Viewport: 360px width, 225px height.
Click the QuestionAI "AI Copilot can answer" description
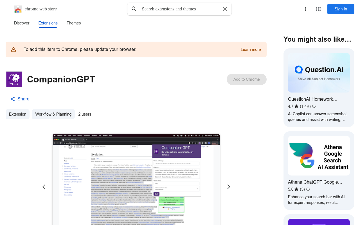tap(317, 117)
